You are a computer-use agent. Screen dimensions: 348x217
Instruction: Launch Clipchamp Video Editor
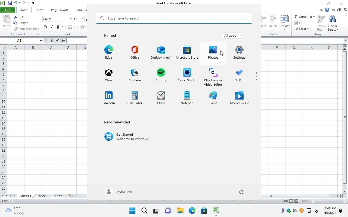coord(213,77)
